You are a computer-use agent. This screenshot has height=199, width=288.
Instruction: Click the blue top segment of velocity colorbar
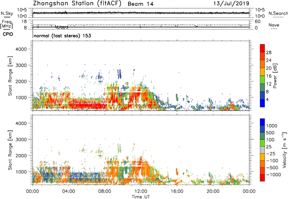coord(262,122)
